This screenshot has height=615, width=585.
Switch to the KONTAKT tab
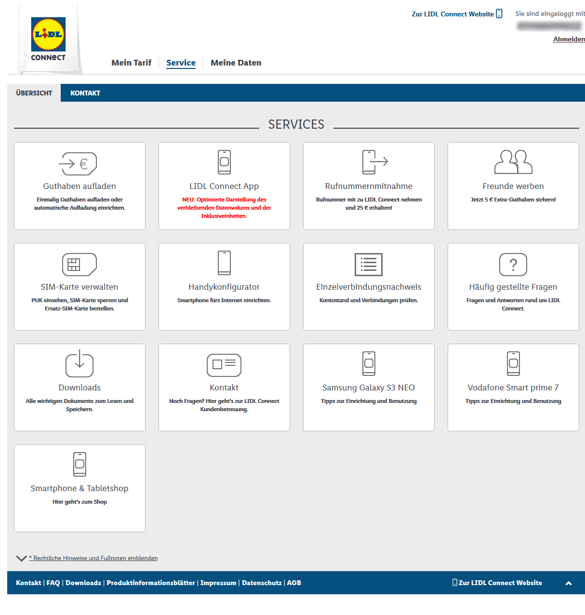click(85, 93)
